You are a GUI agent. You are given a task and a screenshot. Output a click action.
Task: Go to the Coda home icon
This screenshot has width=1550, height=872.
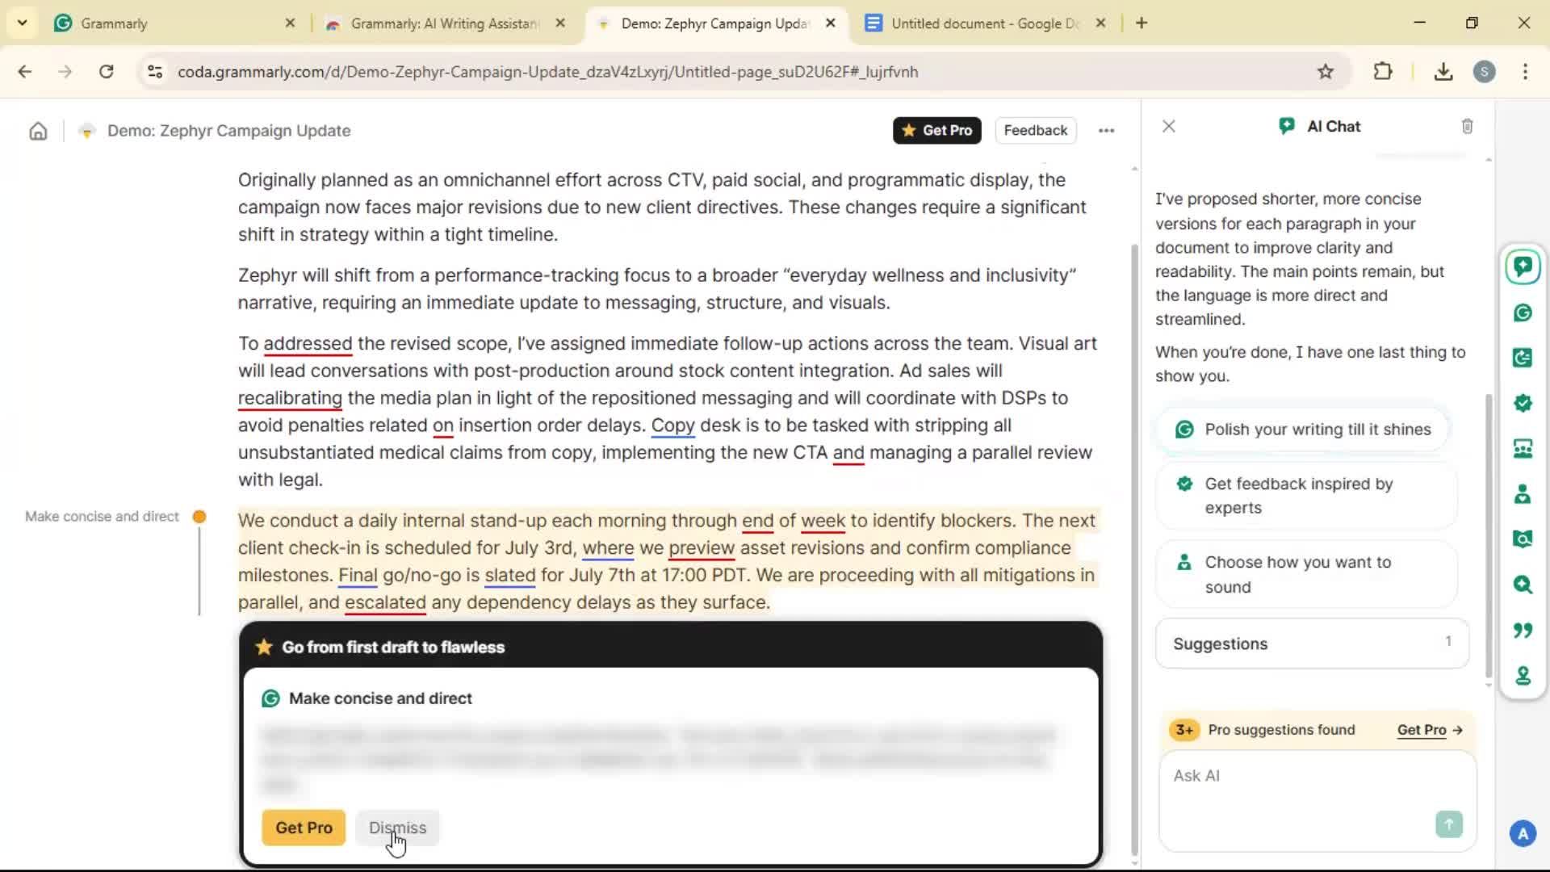coord(38,131)
